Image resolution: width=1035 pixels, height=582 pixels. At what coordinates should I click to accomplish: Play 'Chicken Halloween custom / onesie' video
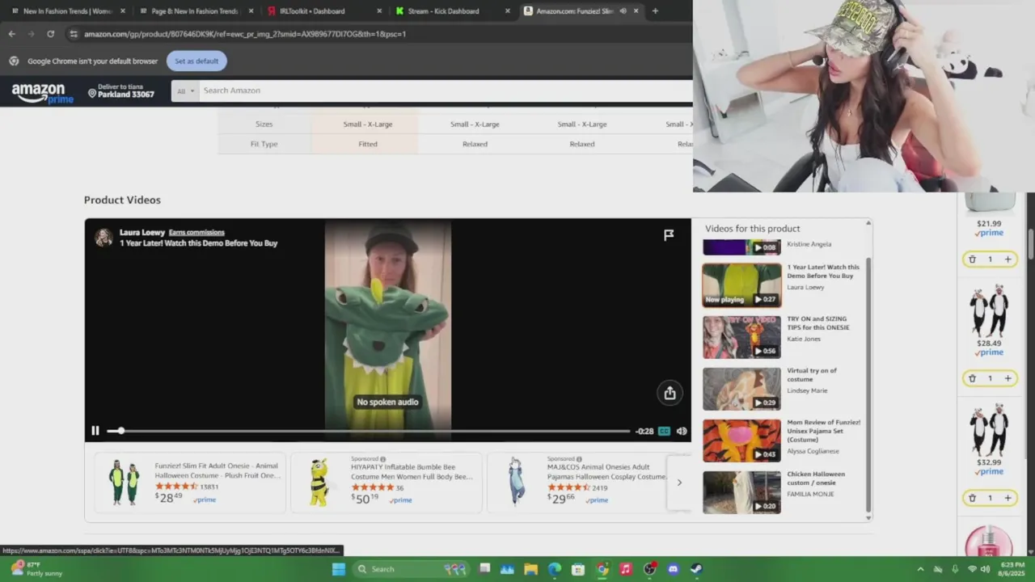741,492
